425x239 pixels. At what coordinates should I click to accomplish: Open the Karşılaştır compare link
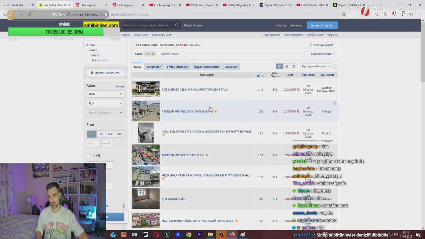[x=332, y=35]
